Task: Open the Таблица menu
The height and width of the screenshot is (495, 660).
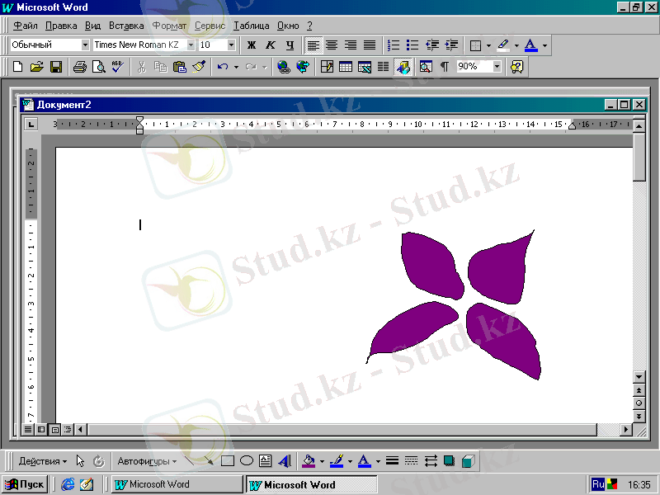Action: 251,26
